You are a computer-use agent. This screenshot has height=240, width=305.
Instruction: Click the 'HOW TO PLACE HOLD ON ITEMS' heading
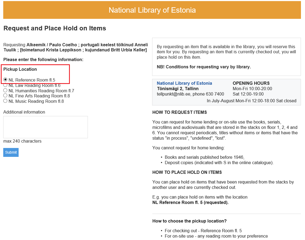click(x=187, y=172)
